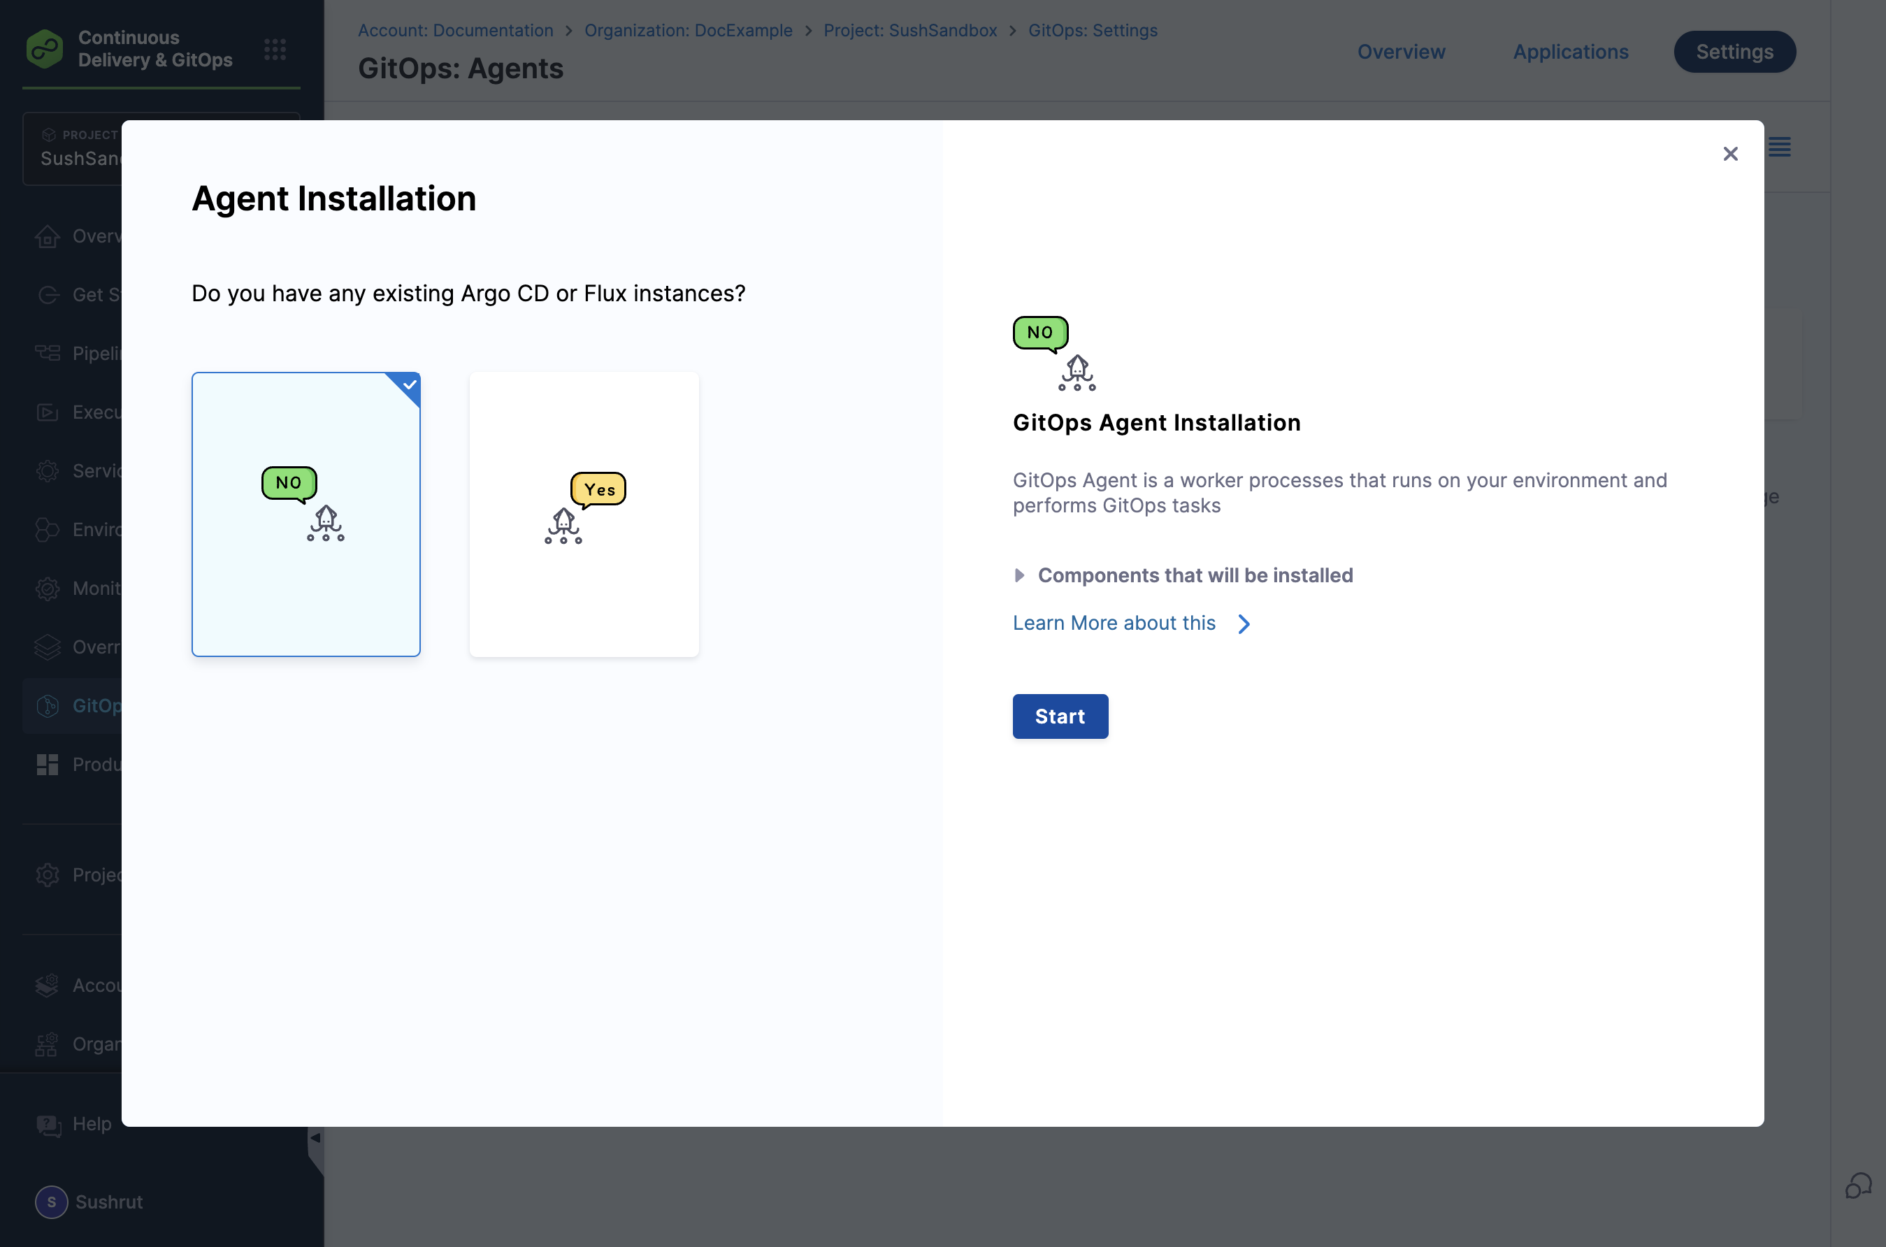This screenshot has width=1886, height=1247.
Task: Open the Project Settings gear icon
Action: (x=48, y=875)
